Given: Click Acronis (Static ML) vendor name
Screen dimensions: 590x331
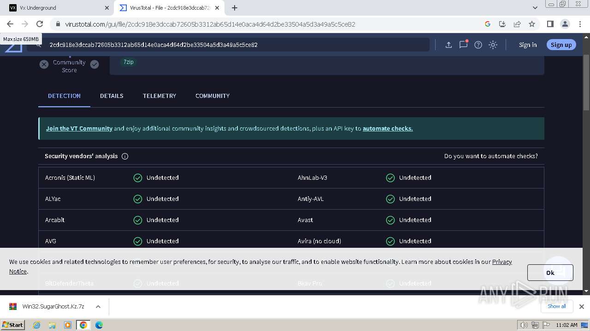Looking at the screenshot, I should click(70, 177).
